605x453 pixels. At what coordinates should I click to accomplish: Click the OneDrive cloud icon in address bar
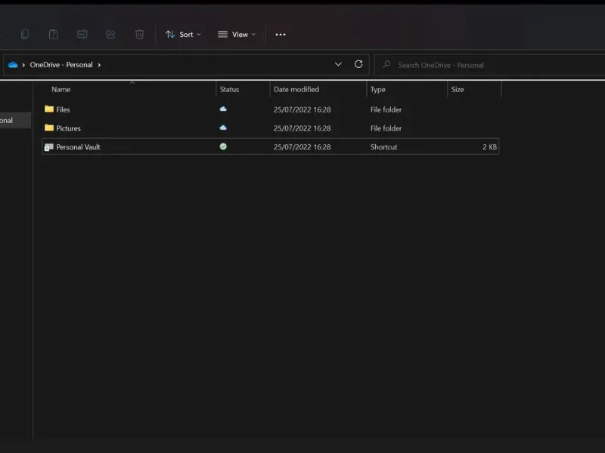click(x=13, y=65)
